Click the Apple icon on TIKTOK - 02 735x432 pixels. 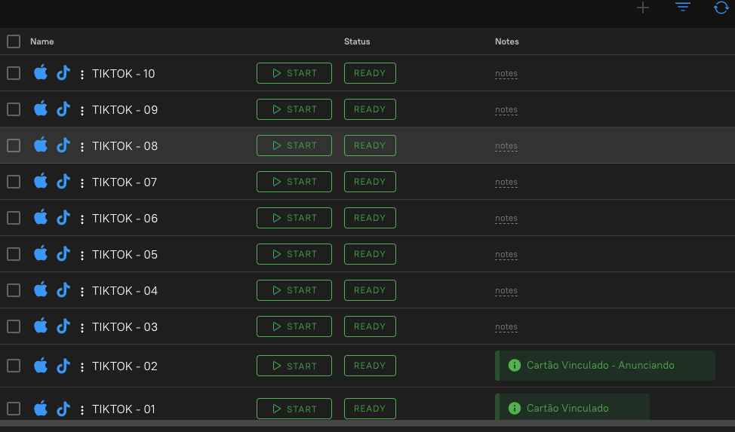click(x=41, y=365)
